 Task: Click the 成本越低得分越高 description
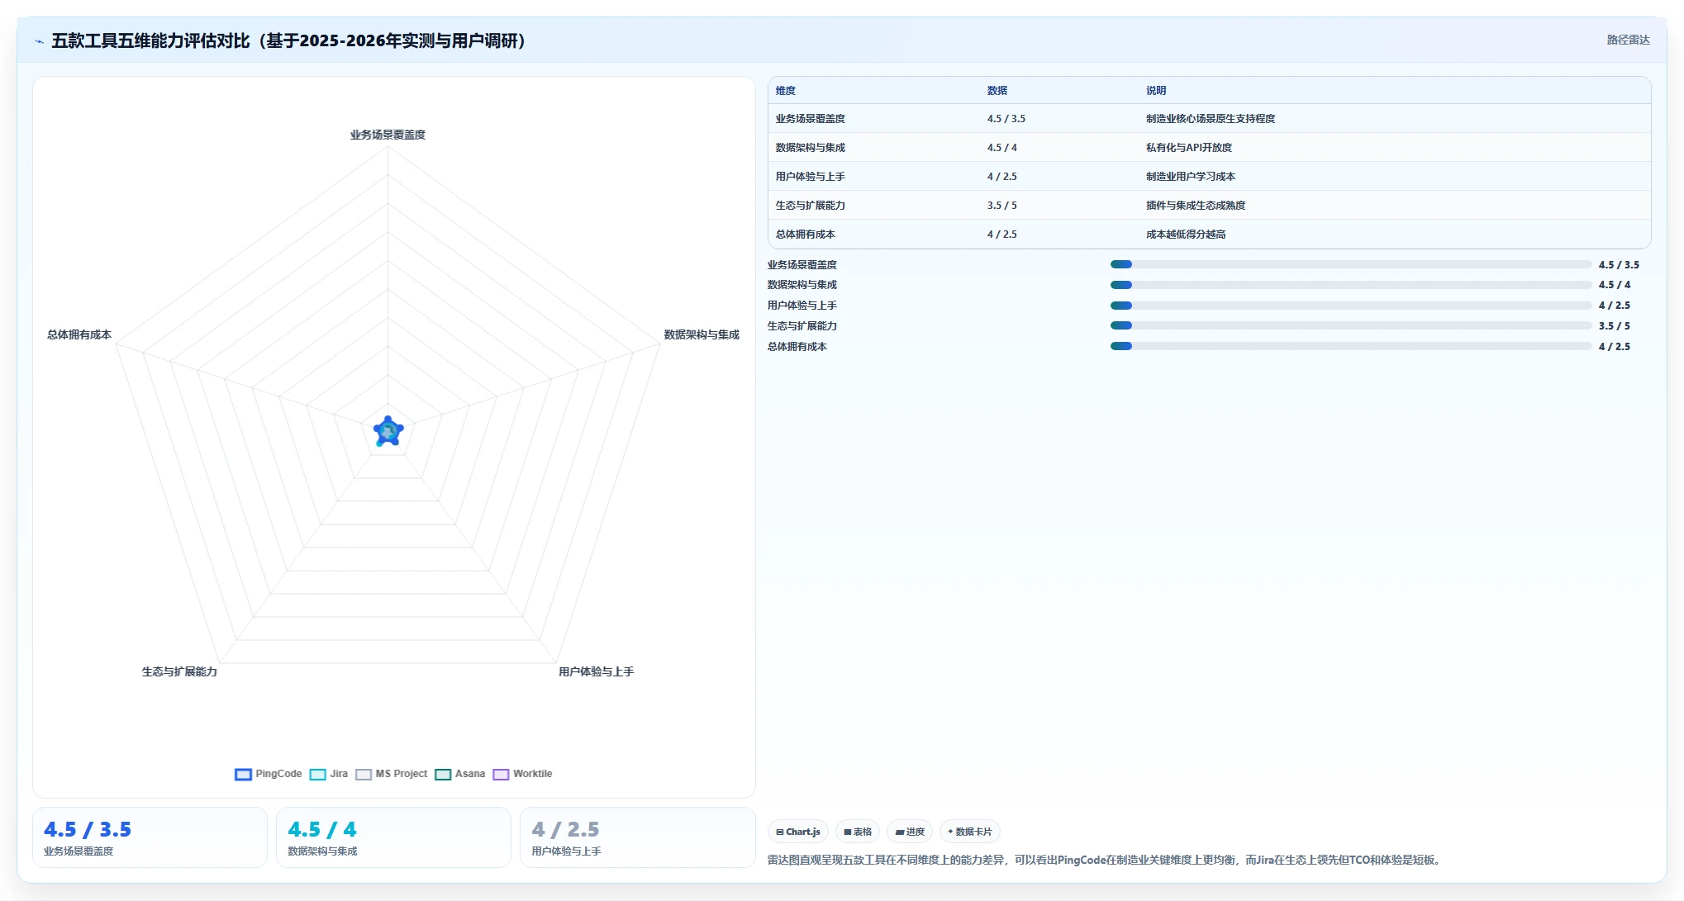(x=1186, y=235)
